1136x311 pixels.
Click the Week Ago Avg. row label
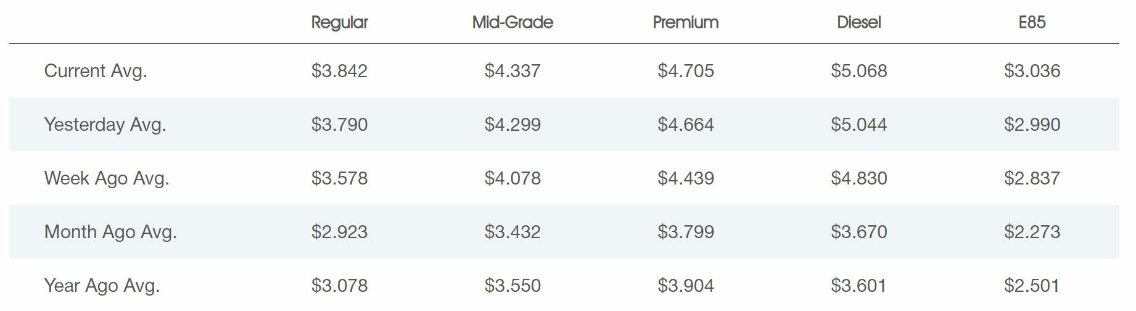coord(107,178)
